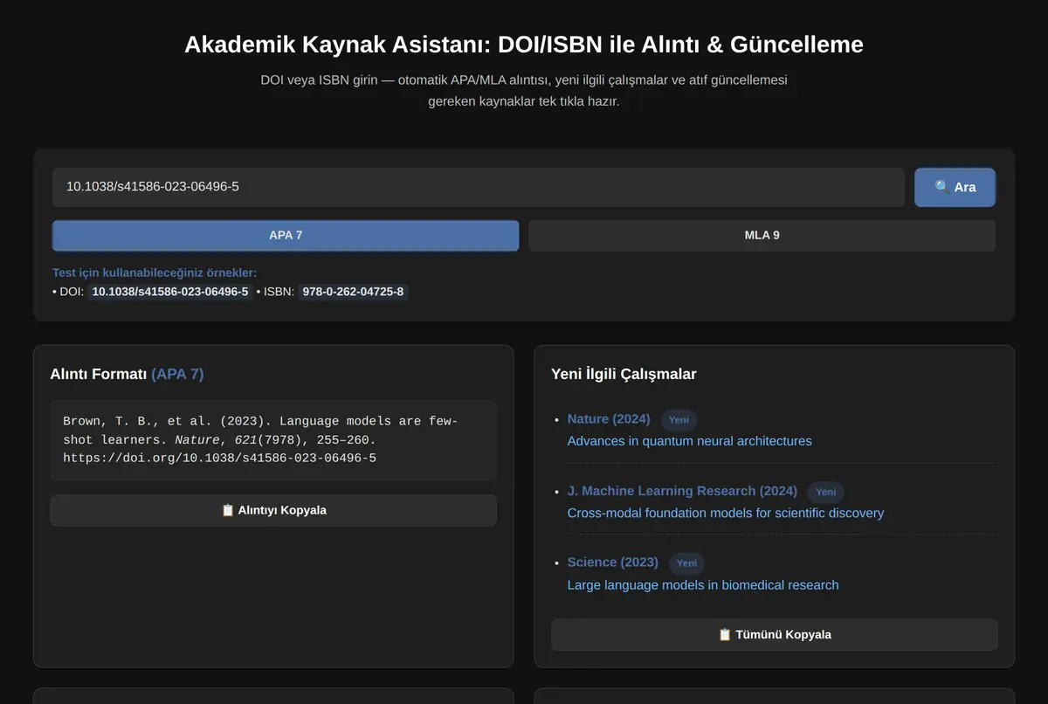Click the Tümünü Kopyala button

[774, 635]
